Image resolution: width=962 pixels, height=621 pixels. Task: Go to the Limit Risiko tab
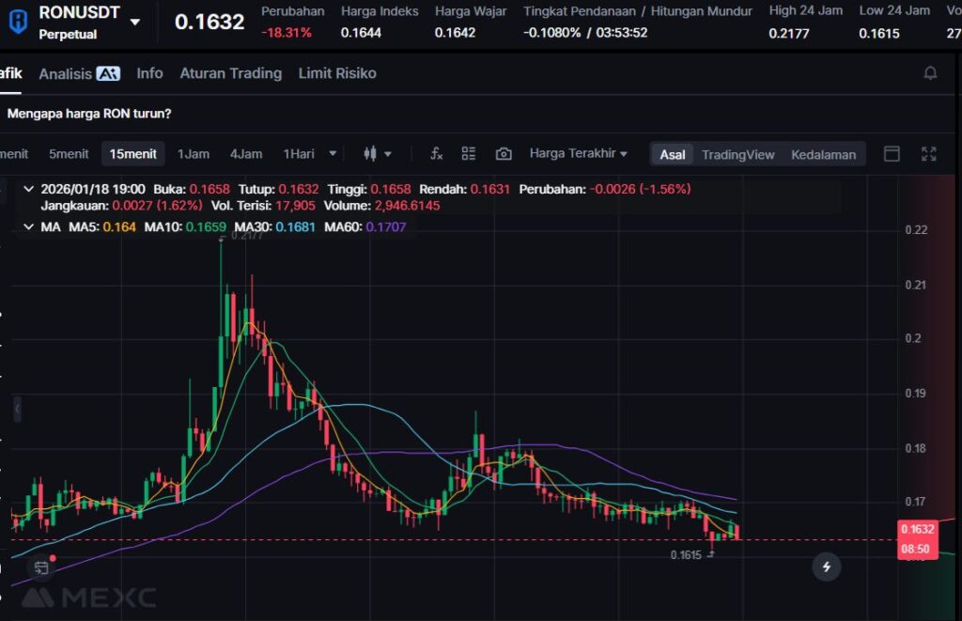pyautogui.click(x=337, y=73)
